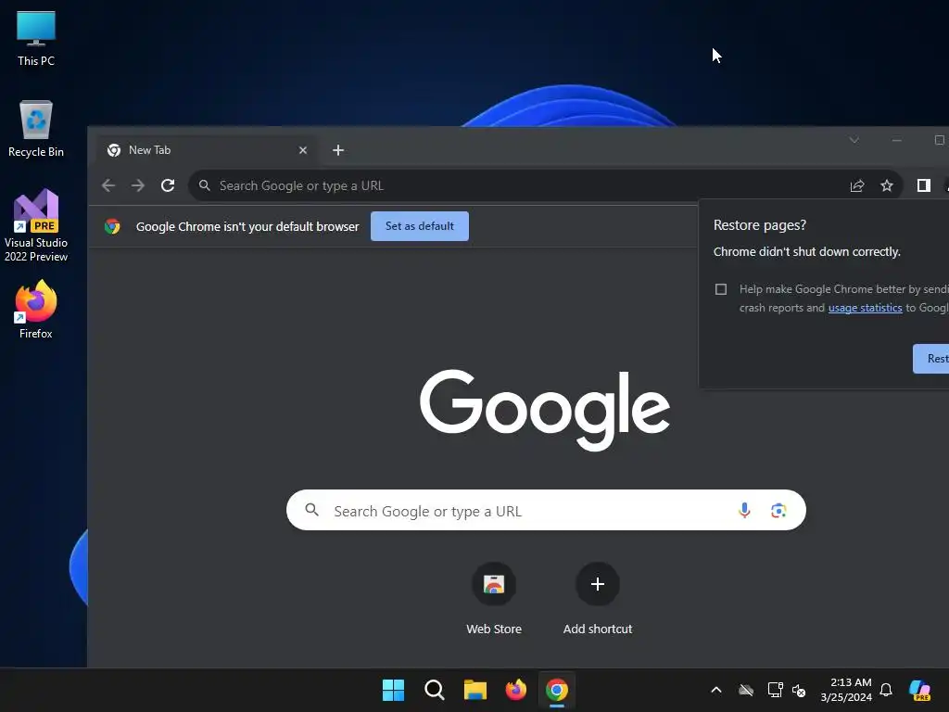Select the New Tab tab
Viewport: 949px width, 712px height.
pyautogui.click(x=206, y=150)
